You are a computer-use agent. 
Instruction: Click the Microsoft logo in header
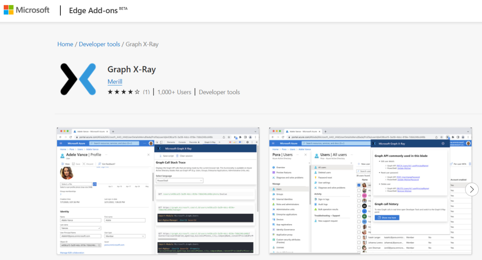[26, 10]
